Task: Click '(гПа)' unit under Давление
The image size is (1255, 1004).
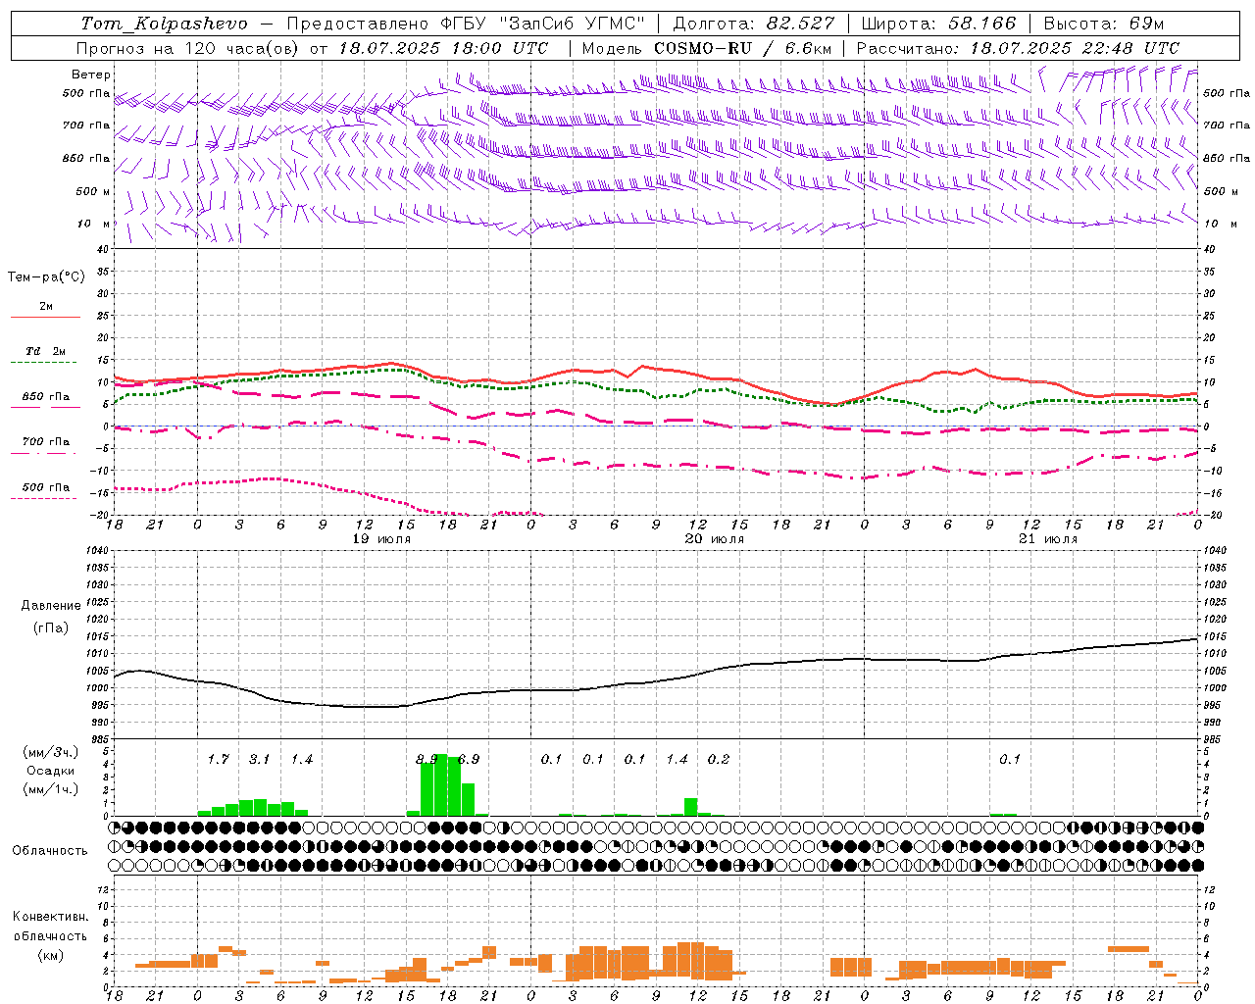Action: (x=49, y=627)
